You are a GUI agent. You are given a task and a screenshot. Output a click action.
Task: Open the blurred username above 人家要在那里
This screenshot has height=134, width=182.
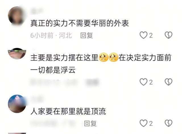pyautogui.click(x=37, y=99)
